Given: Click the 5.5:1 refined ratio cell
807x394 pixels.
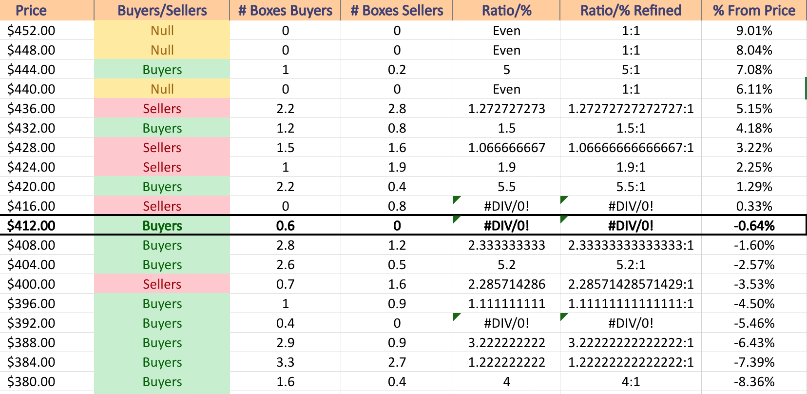Looking at the screenshot, I should coord(631,186).
